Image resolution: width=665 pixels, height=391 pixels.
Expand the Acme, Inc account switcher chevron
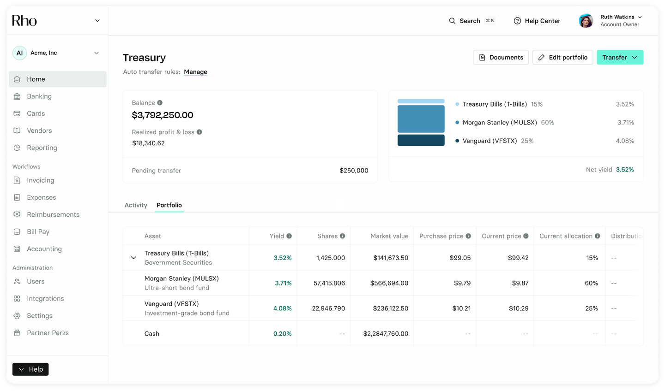click(97, 53)
